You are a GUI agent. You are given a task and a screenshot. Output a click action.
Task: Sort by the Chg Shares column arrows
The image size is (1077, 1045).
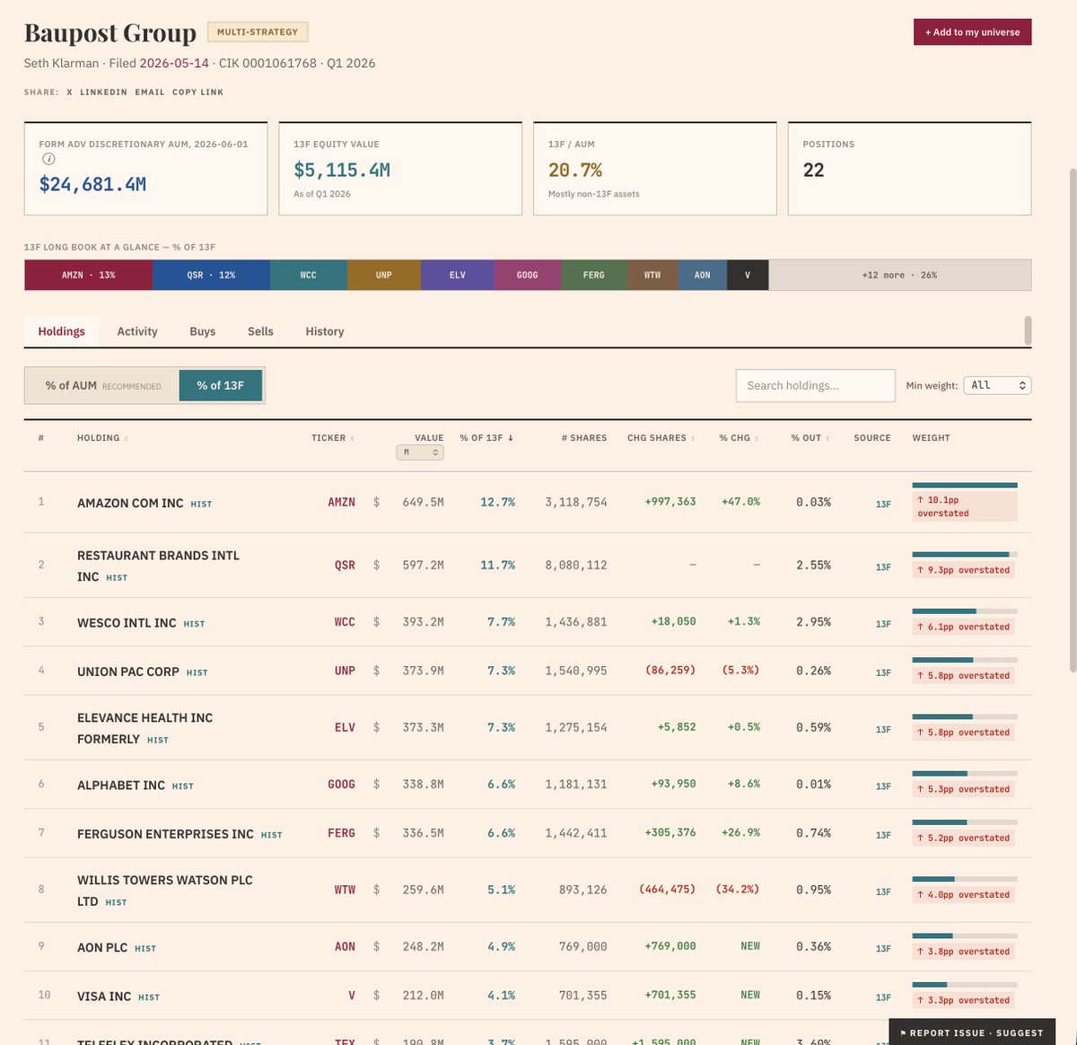tap(691, 439)
